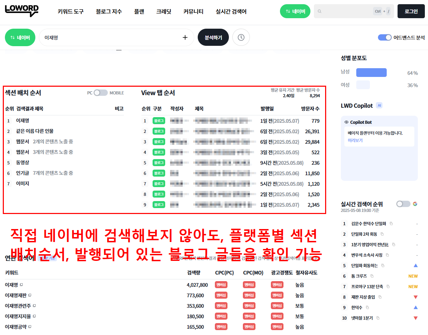The height and width of the screenshot is (335, 428).
Task: Open the 블로그 지수 menu
Action: (109, 12)
